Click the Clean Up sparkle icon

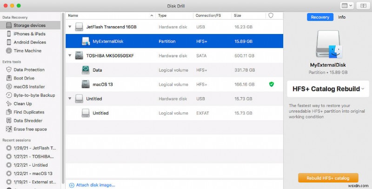coord(8,103)
